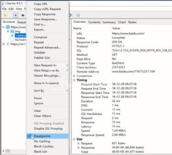Expand the Connection section in Overview
The height and width of the screenshot is (155, 172).
74,76
